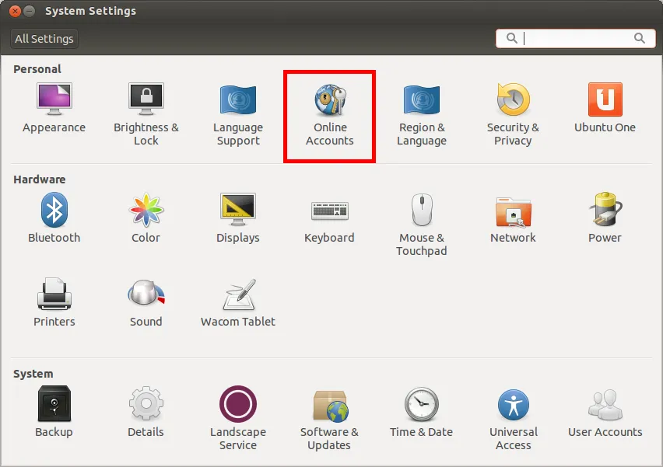Image resolution: width=663 pixels, height=467 pixels.
Task: Open Displays settings
Action: 238,218
